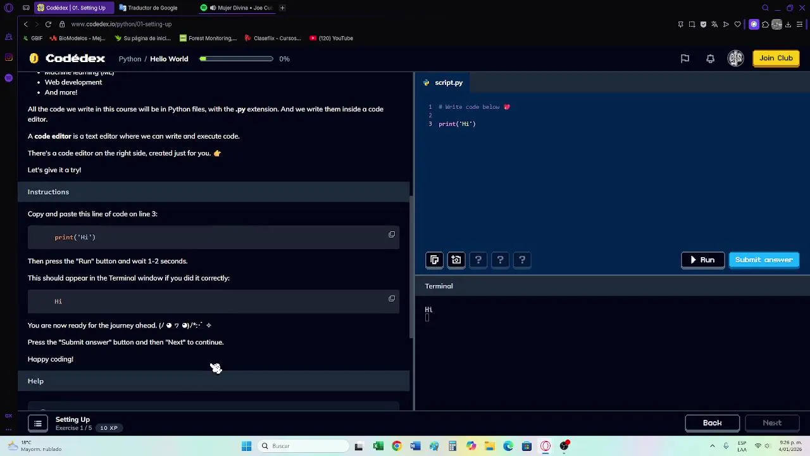Add page to bookmarks with heart icon
This screenshot has height=456, width=810.
[737, 24]
